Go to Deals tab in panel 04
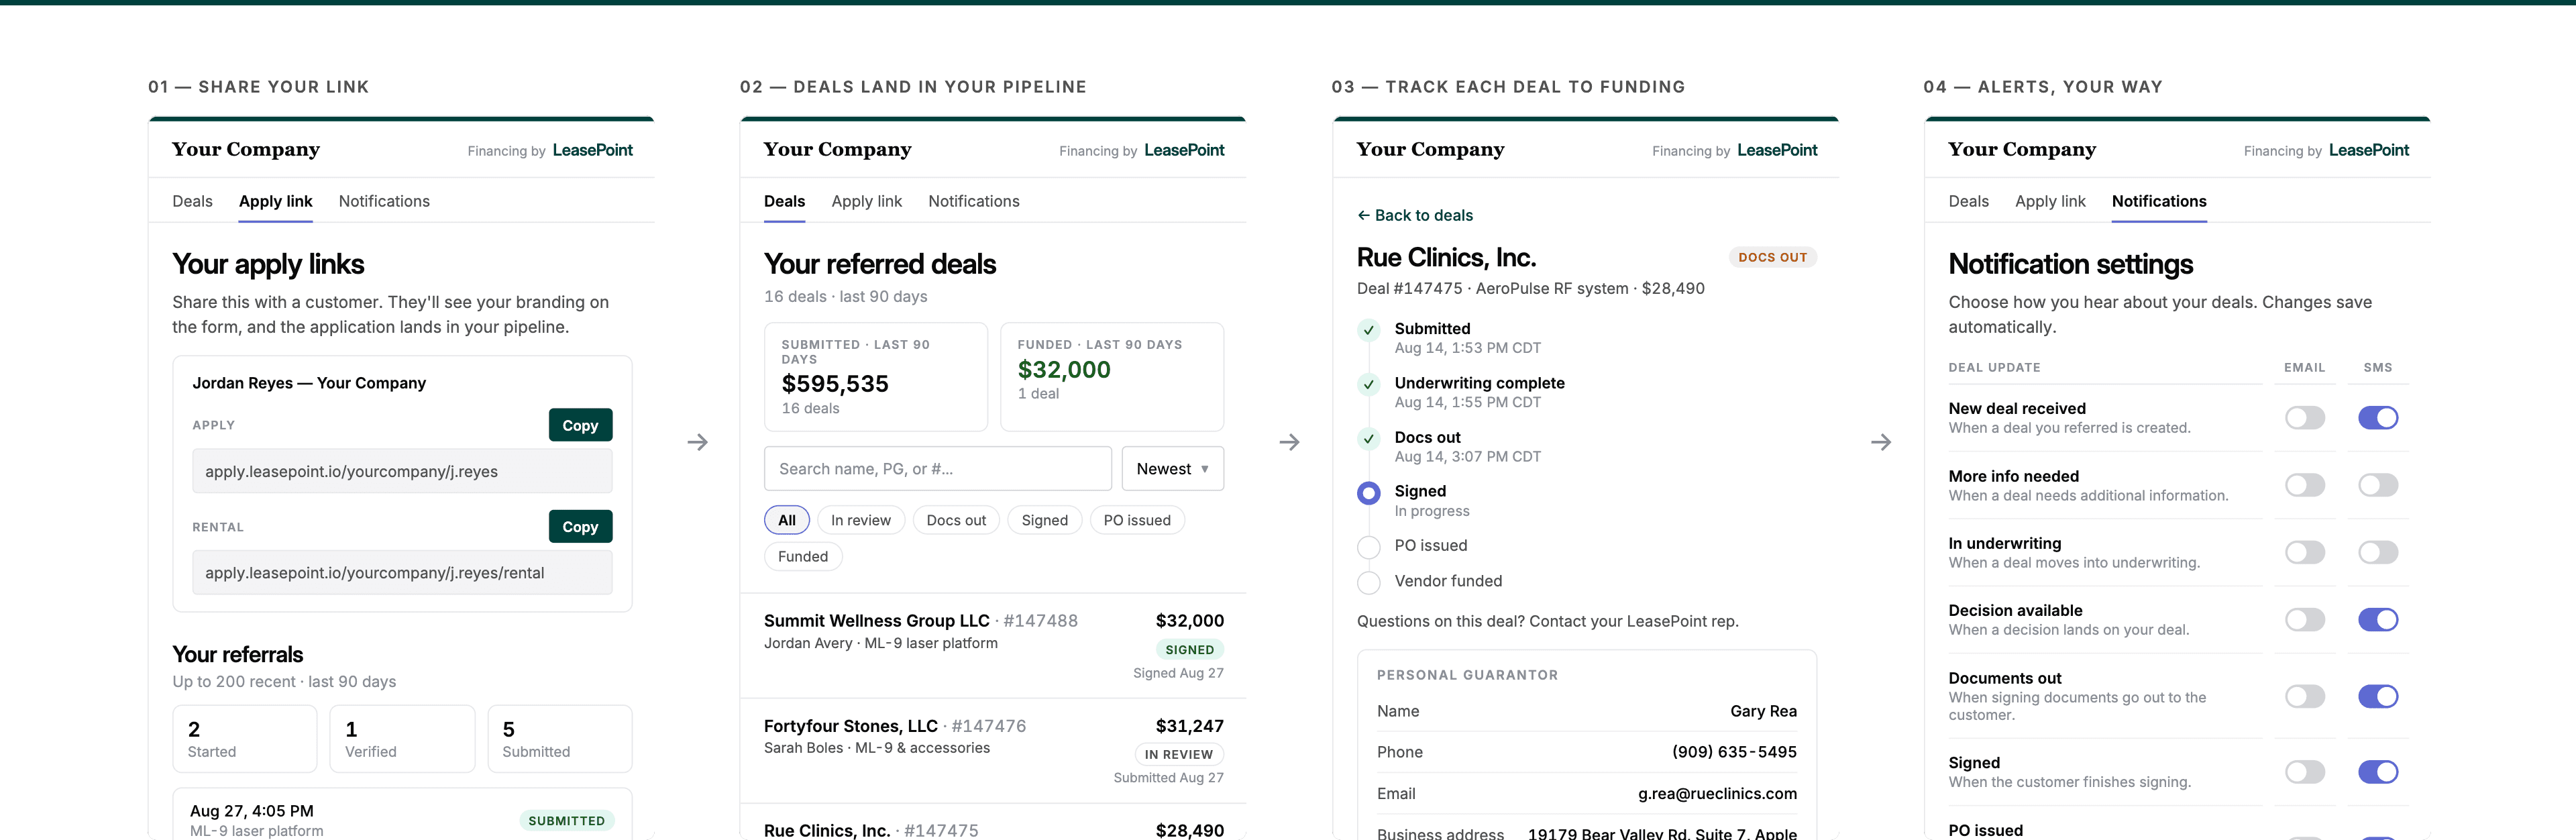2576x840 pixels. tap(1968, 201)
